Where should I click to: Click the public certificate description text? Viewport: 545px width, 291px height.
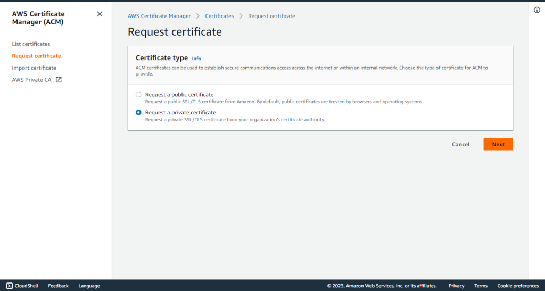click(284, 102)
